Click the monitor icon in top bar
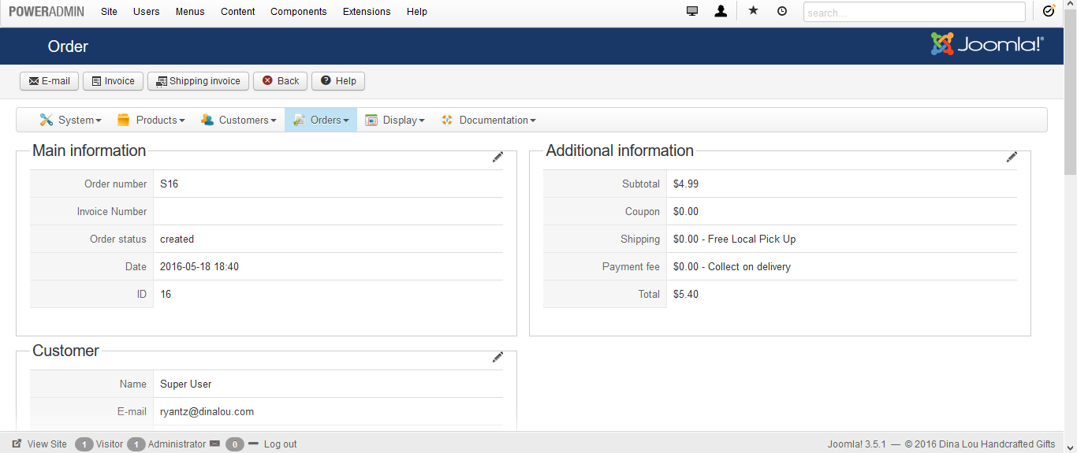This screenshot has width=1077, height=453. 692,11
